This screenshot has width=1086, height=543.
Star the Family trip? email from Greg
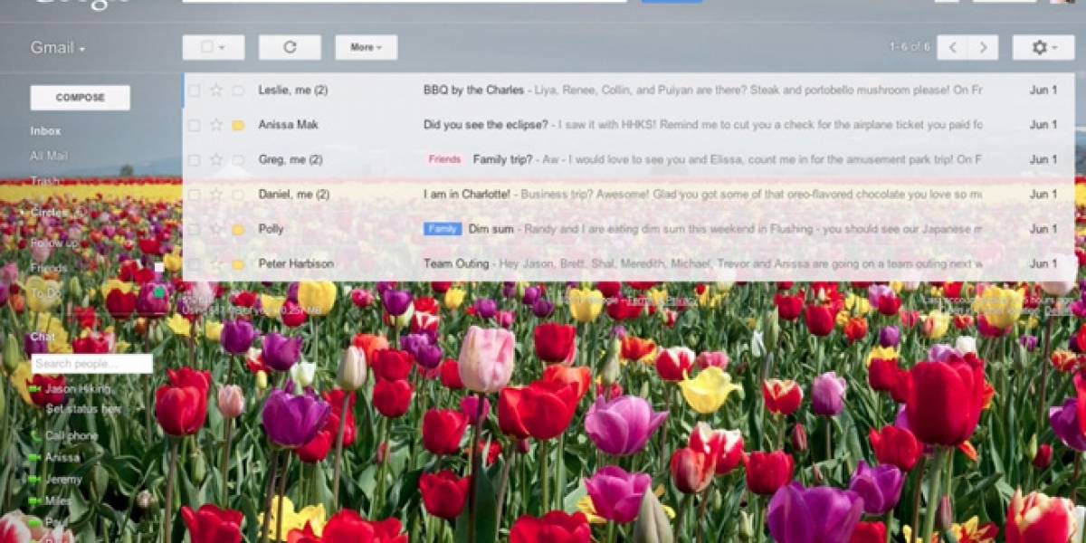coord(215,159)
